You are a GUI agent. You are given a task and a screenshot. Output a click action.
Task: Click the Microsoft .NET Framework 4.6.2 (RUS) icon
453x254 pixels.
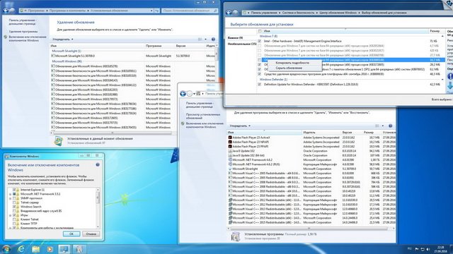(x=230, y=164)
